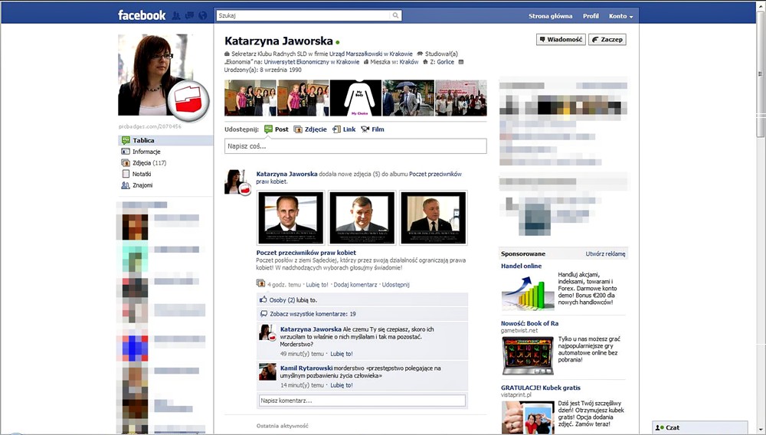
Task: Click the Kraków residence link
Action: 409,62
